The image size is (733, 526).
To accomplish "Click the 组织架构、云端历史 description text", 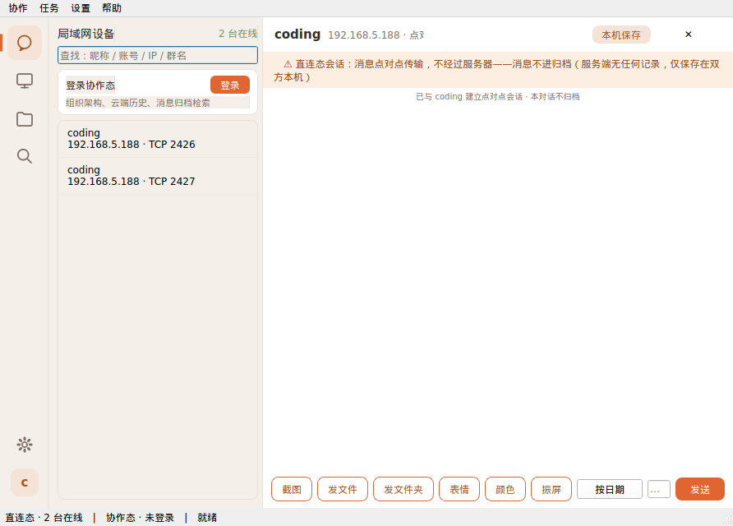I will click(x=138, y=103).
